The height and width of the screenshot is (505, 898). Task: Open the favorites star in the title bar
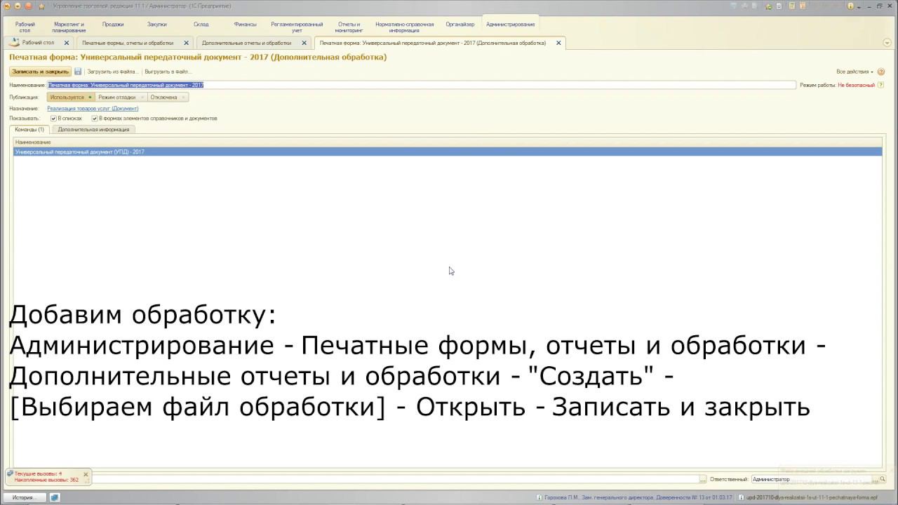tap(41, 6)
